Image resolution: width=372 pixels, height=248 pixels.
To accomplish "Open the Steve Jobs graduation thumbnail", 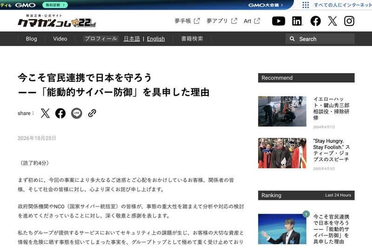I will point(282,153).
